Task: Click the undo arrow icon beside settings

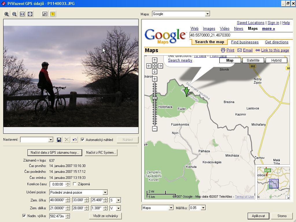Action: click(75, 140)
